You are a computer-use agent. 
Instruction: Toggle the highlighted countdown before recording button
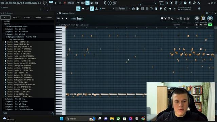coord(87,3)
